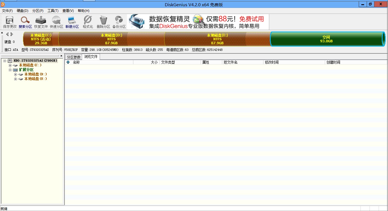The image size is (388, 211).
Task: Close the disk overview panel
Action: 2,32
